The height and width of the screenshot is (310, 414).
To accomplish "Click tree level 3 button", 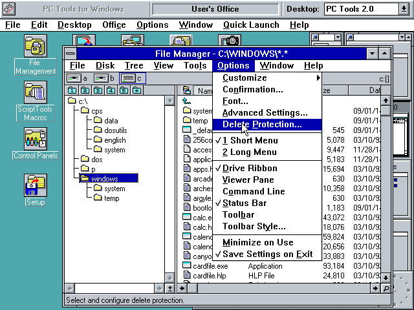I will tap(98, 90).
